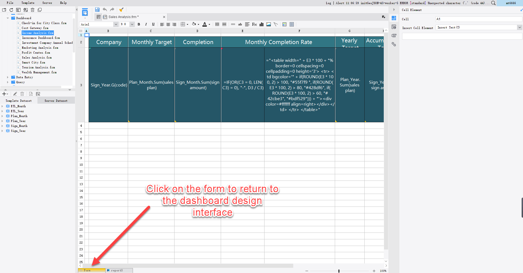523x273 pixels.
Task: Select the Cell Attributes panel icon
Action: [x=394, y=27]
